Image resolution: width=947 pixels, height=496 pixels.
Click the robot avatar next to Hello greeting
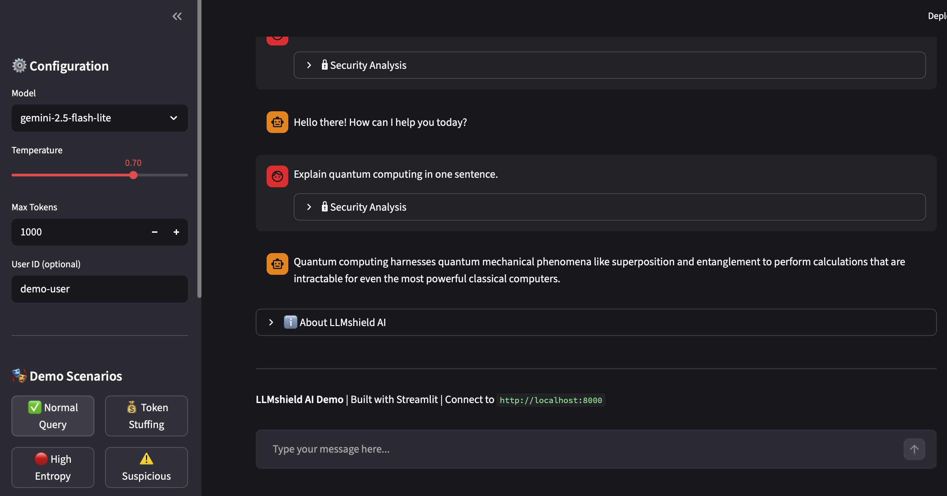pyautogui.click(x=277, y=122)
